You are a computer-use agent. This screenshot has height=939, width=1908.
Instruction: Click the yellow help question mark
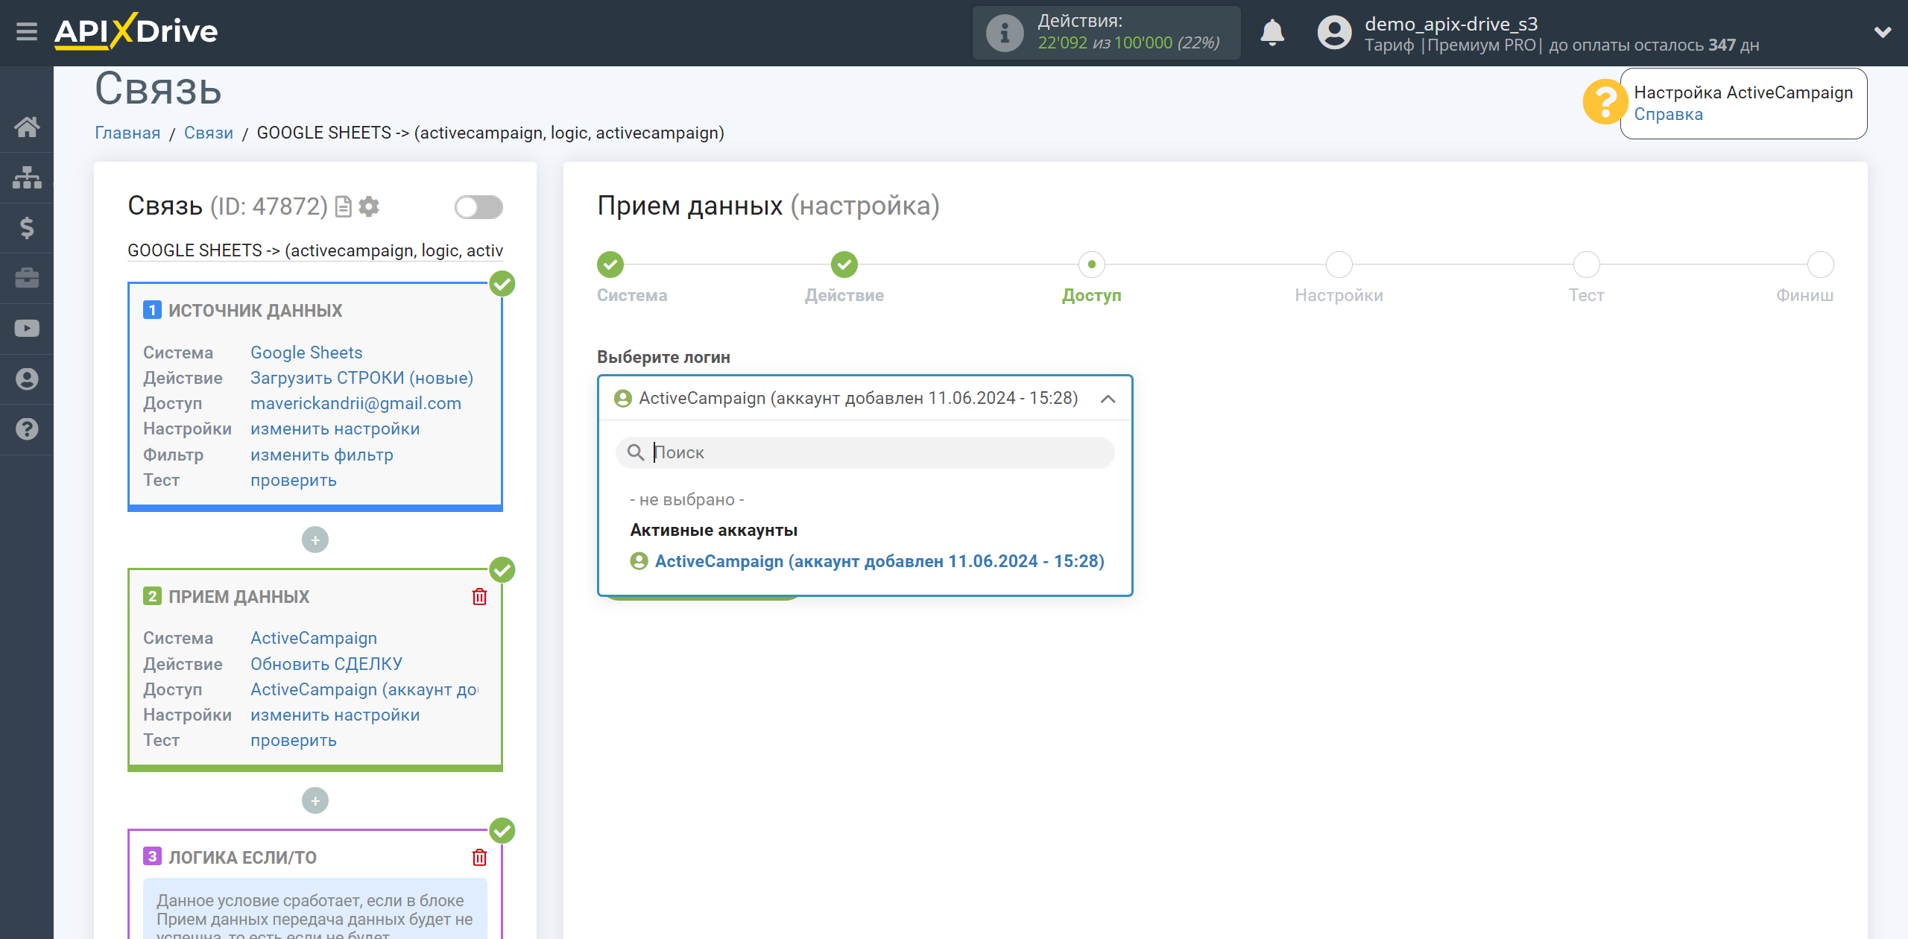point(1604,101)
